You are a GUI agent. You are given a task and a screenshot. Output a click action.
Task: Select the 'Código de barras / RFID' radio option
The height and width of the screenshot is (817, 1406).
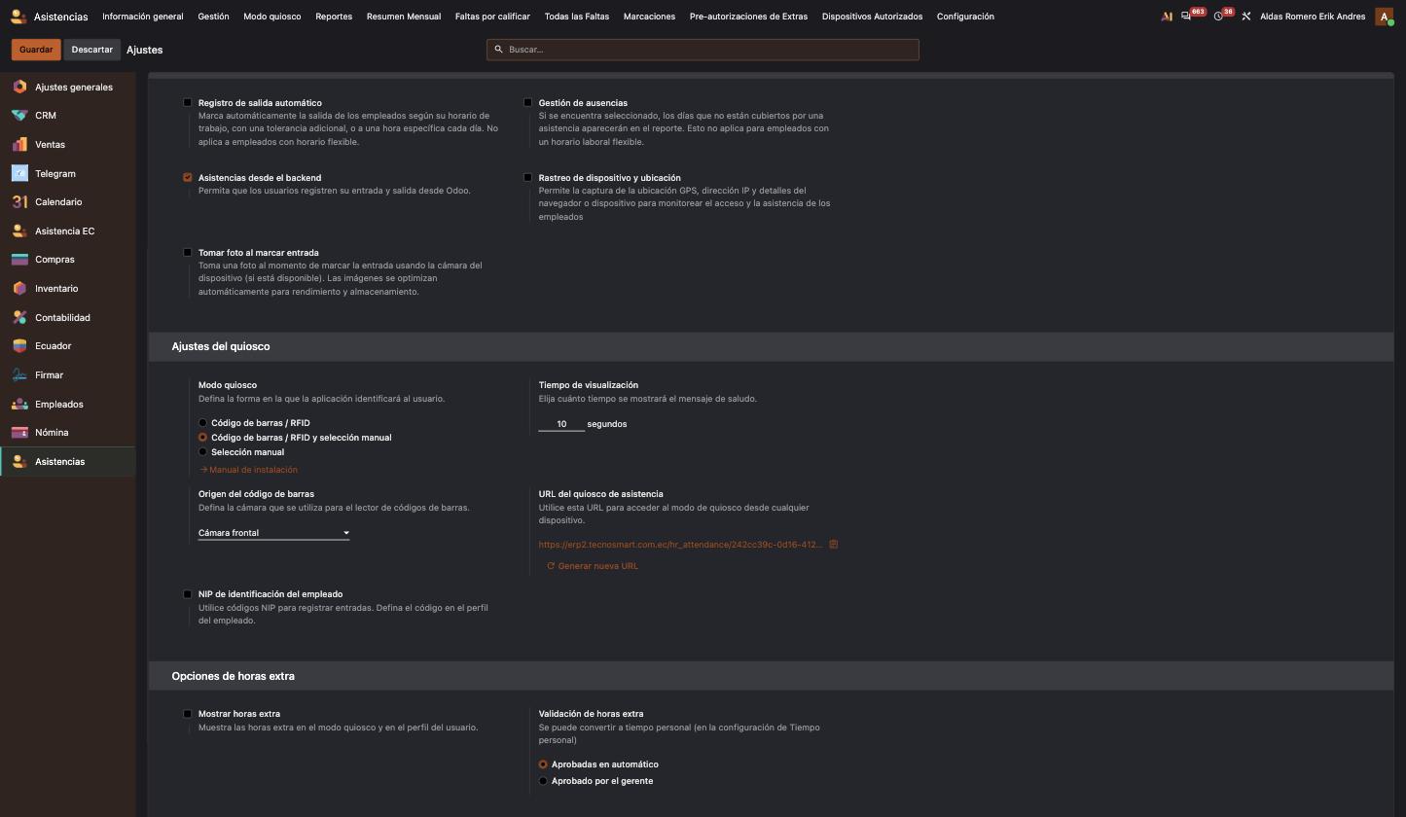pyautogui.click(x=202, y=423)
